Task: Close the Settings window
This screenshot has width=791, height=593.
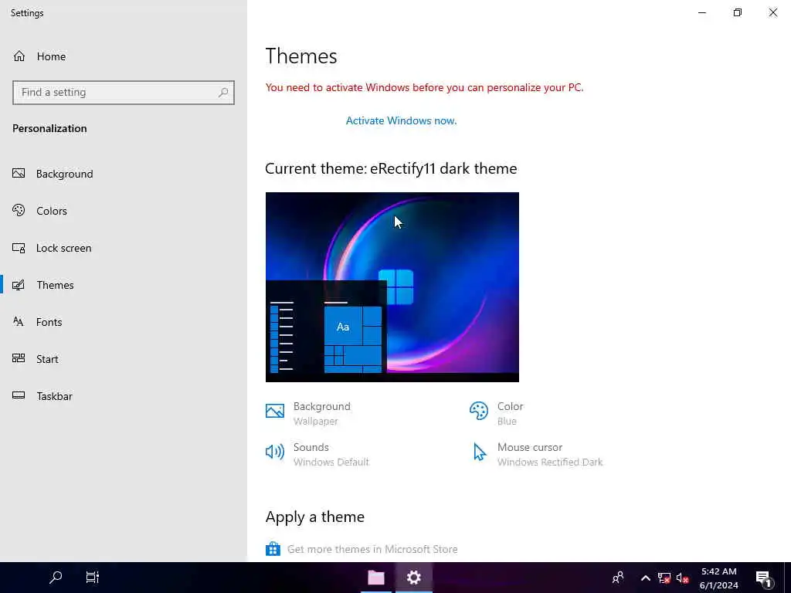Action: coord(772,12)
